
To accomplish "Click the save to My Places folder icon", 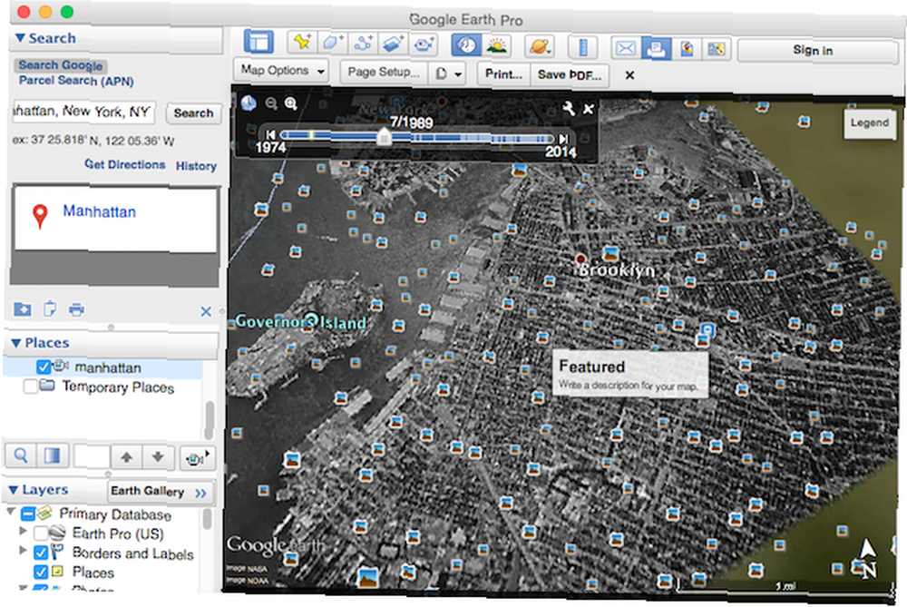I will pos(23,309).
